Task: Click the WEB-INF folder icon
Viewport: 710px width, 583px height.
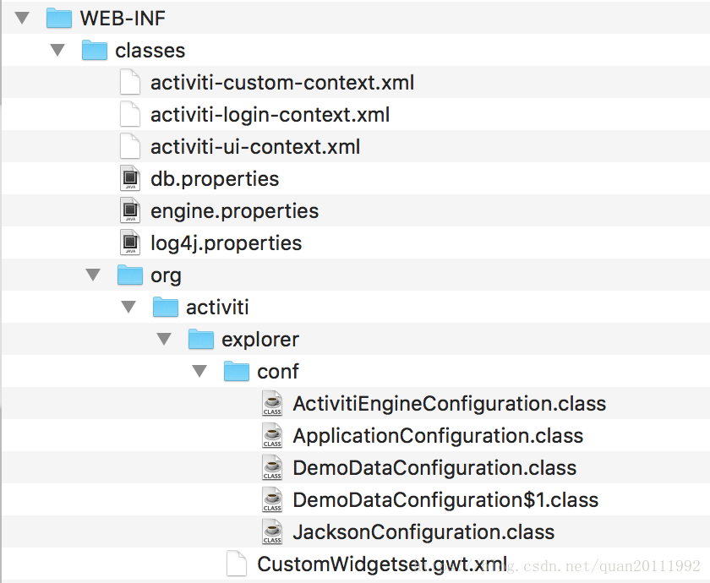Action: [x=59, y=18]
